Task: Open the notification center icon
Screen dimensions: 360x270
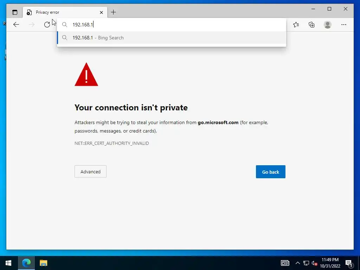Action: [349, 263]
